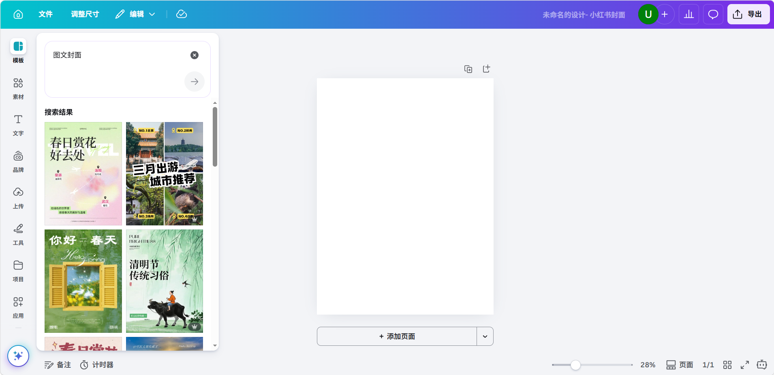The image size is (774, 375).
Task: Click the 添加页面 add page button
Action: [x=397, y=336]
